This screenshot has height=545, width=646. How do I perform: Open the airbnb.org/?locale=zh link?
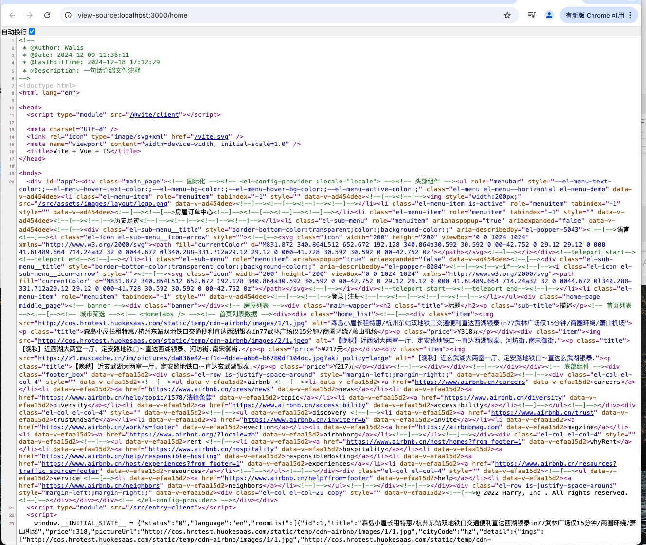[x=192, y=435]
